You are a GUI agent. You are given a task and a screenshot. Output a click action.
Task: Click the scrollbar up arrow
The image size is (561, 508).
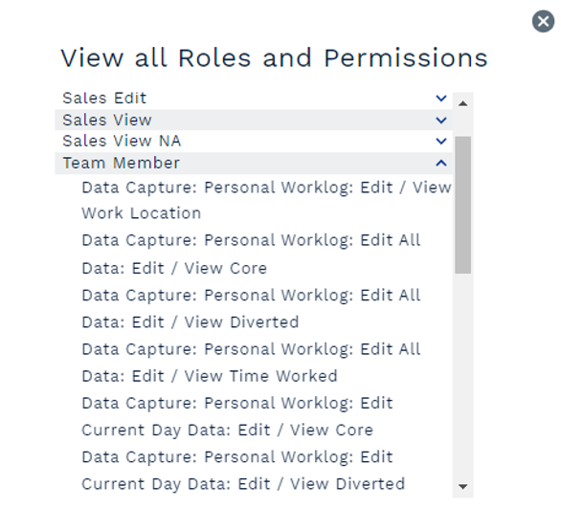point(463,103)
